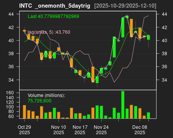Click the left price axis label "36"

(x=11, y=67)
